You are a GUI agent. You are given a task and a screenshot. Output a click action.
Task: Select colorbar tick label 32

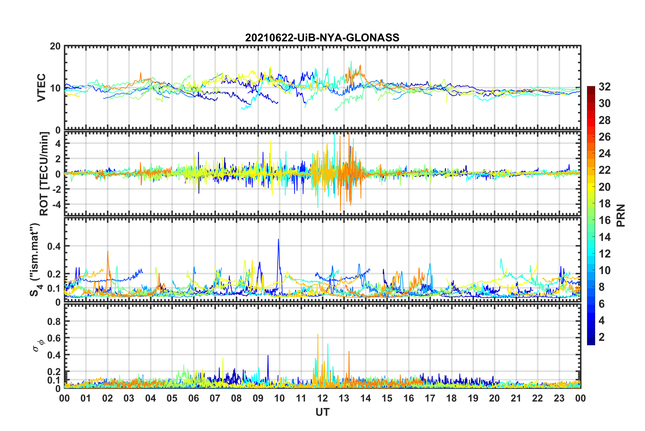point(605,87)
